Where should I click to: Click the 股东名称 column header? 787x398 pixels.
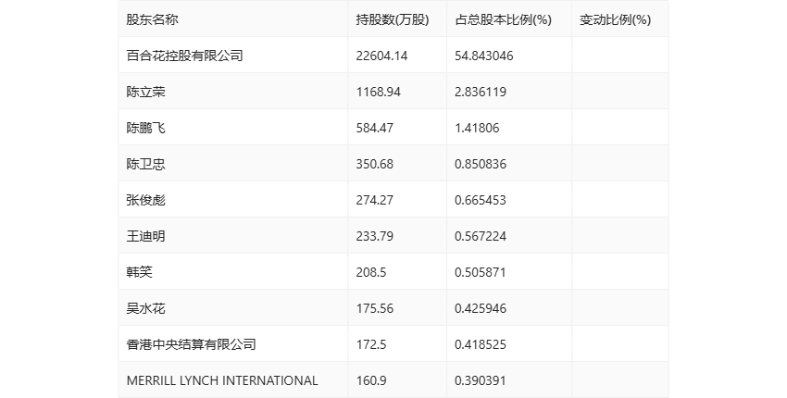pos(152,19)
